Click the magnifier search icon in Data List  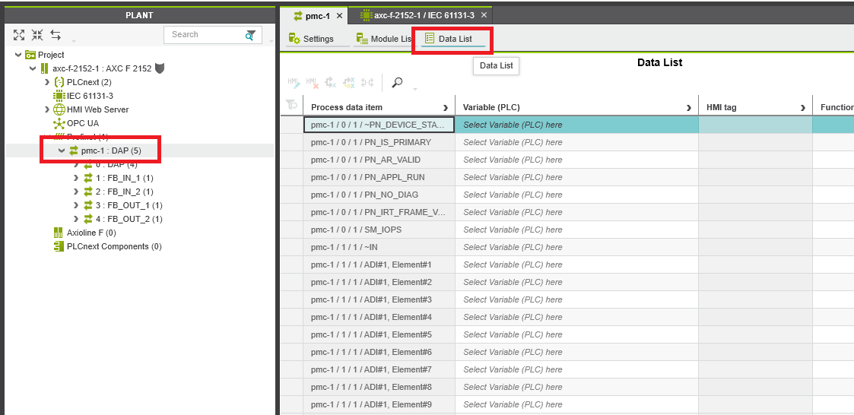point(397,83)
